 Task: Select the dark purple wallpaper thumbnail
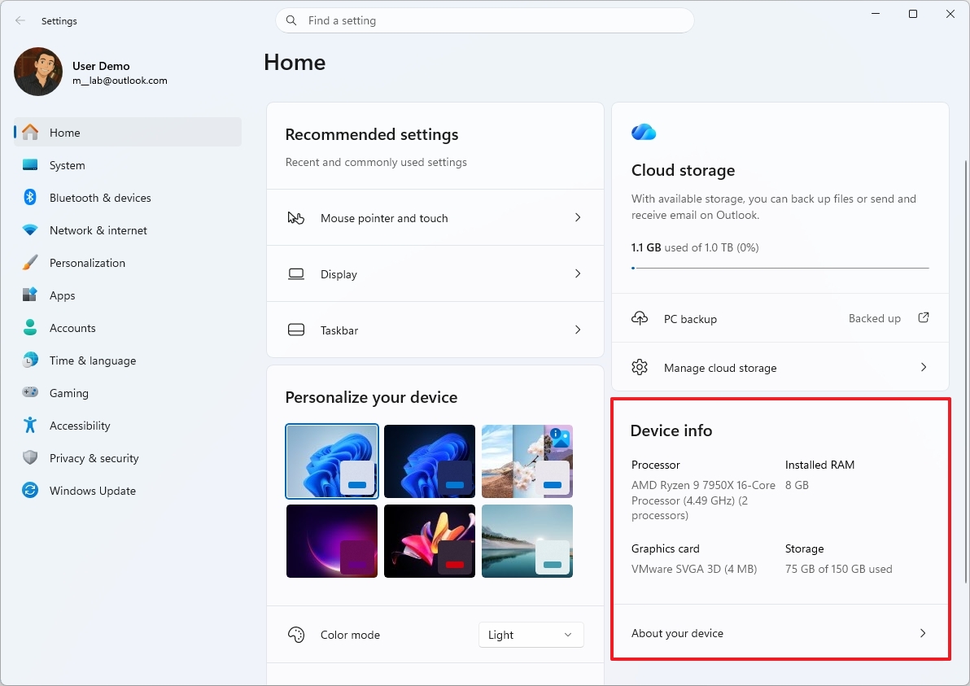tap(331, 540)
